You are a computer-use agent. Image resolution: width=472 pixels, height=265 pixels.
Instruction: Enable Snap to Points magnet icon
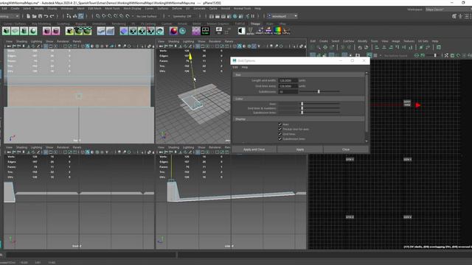point(110,16)
